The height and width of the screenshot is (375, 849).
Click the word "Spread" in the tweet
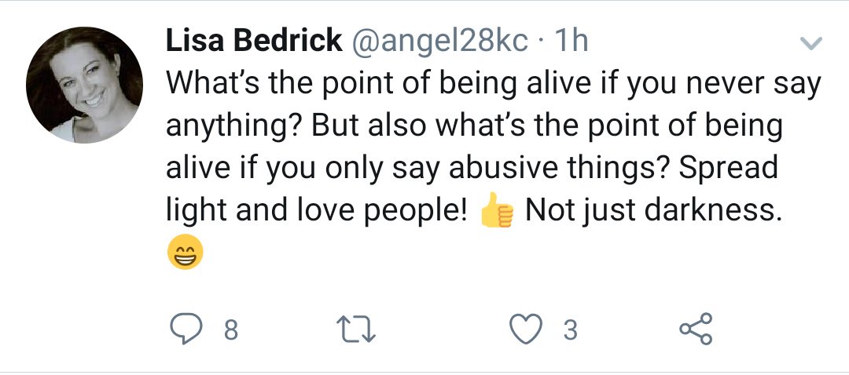pos(728,169)
